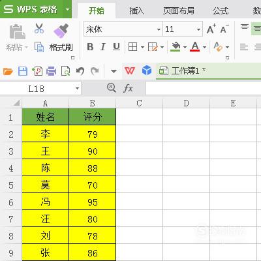Align text to top icon
261x261 pixels.
point(245,27)
